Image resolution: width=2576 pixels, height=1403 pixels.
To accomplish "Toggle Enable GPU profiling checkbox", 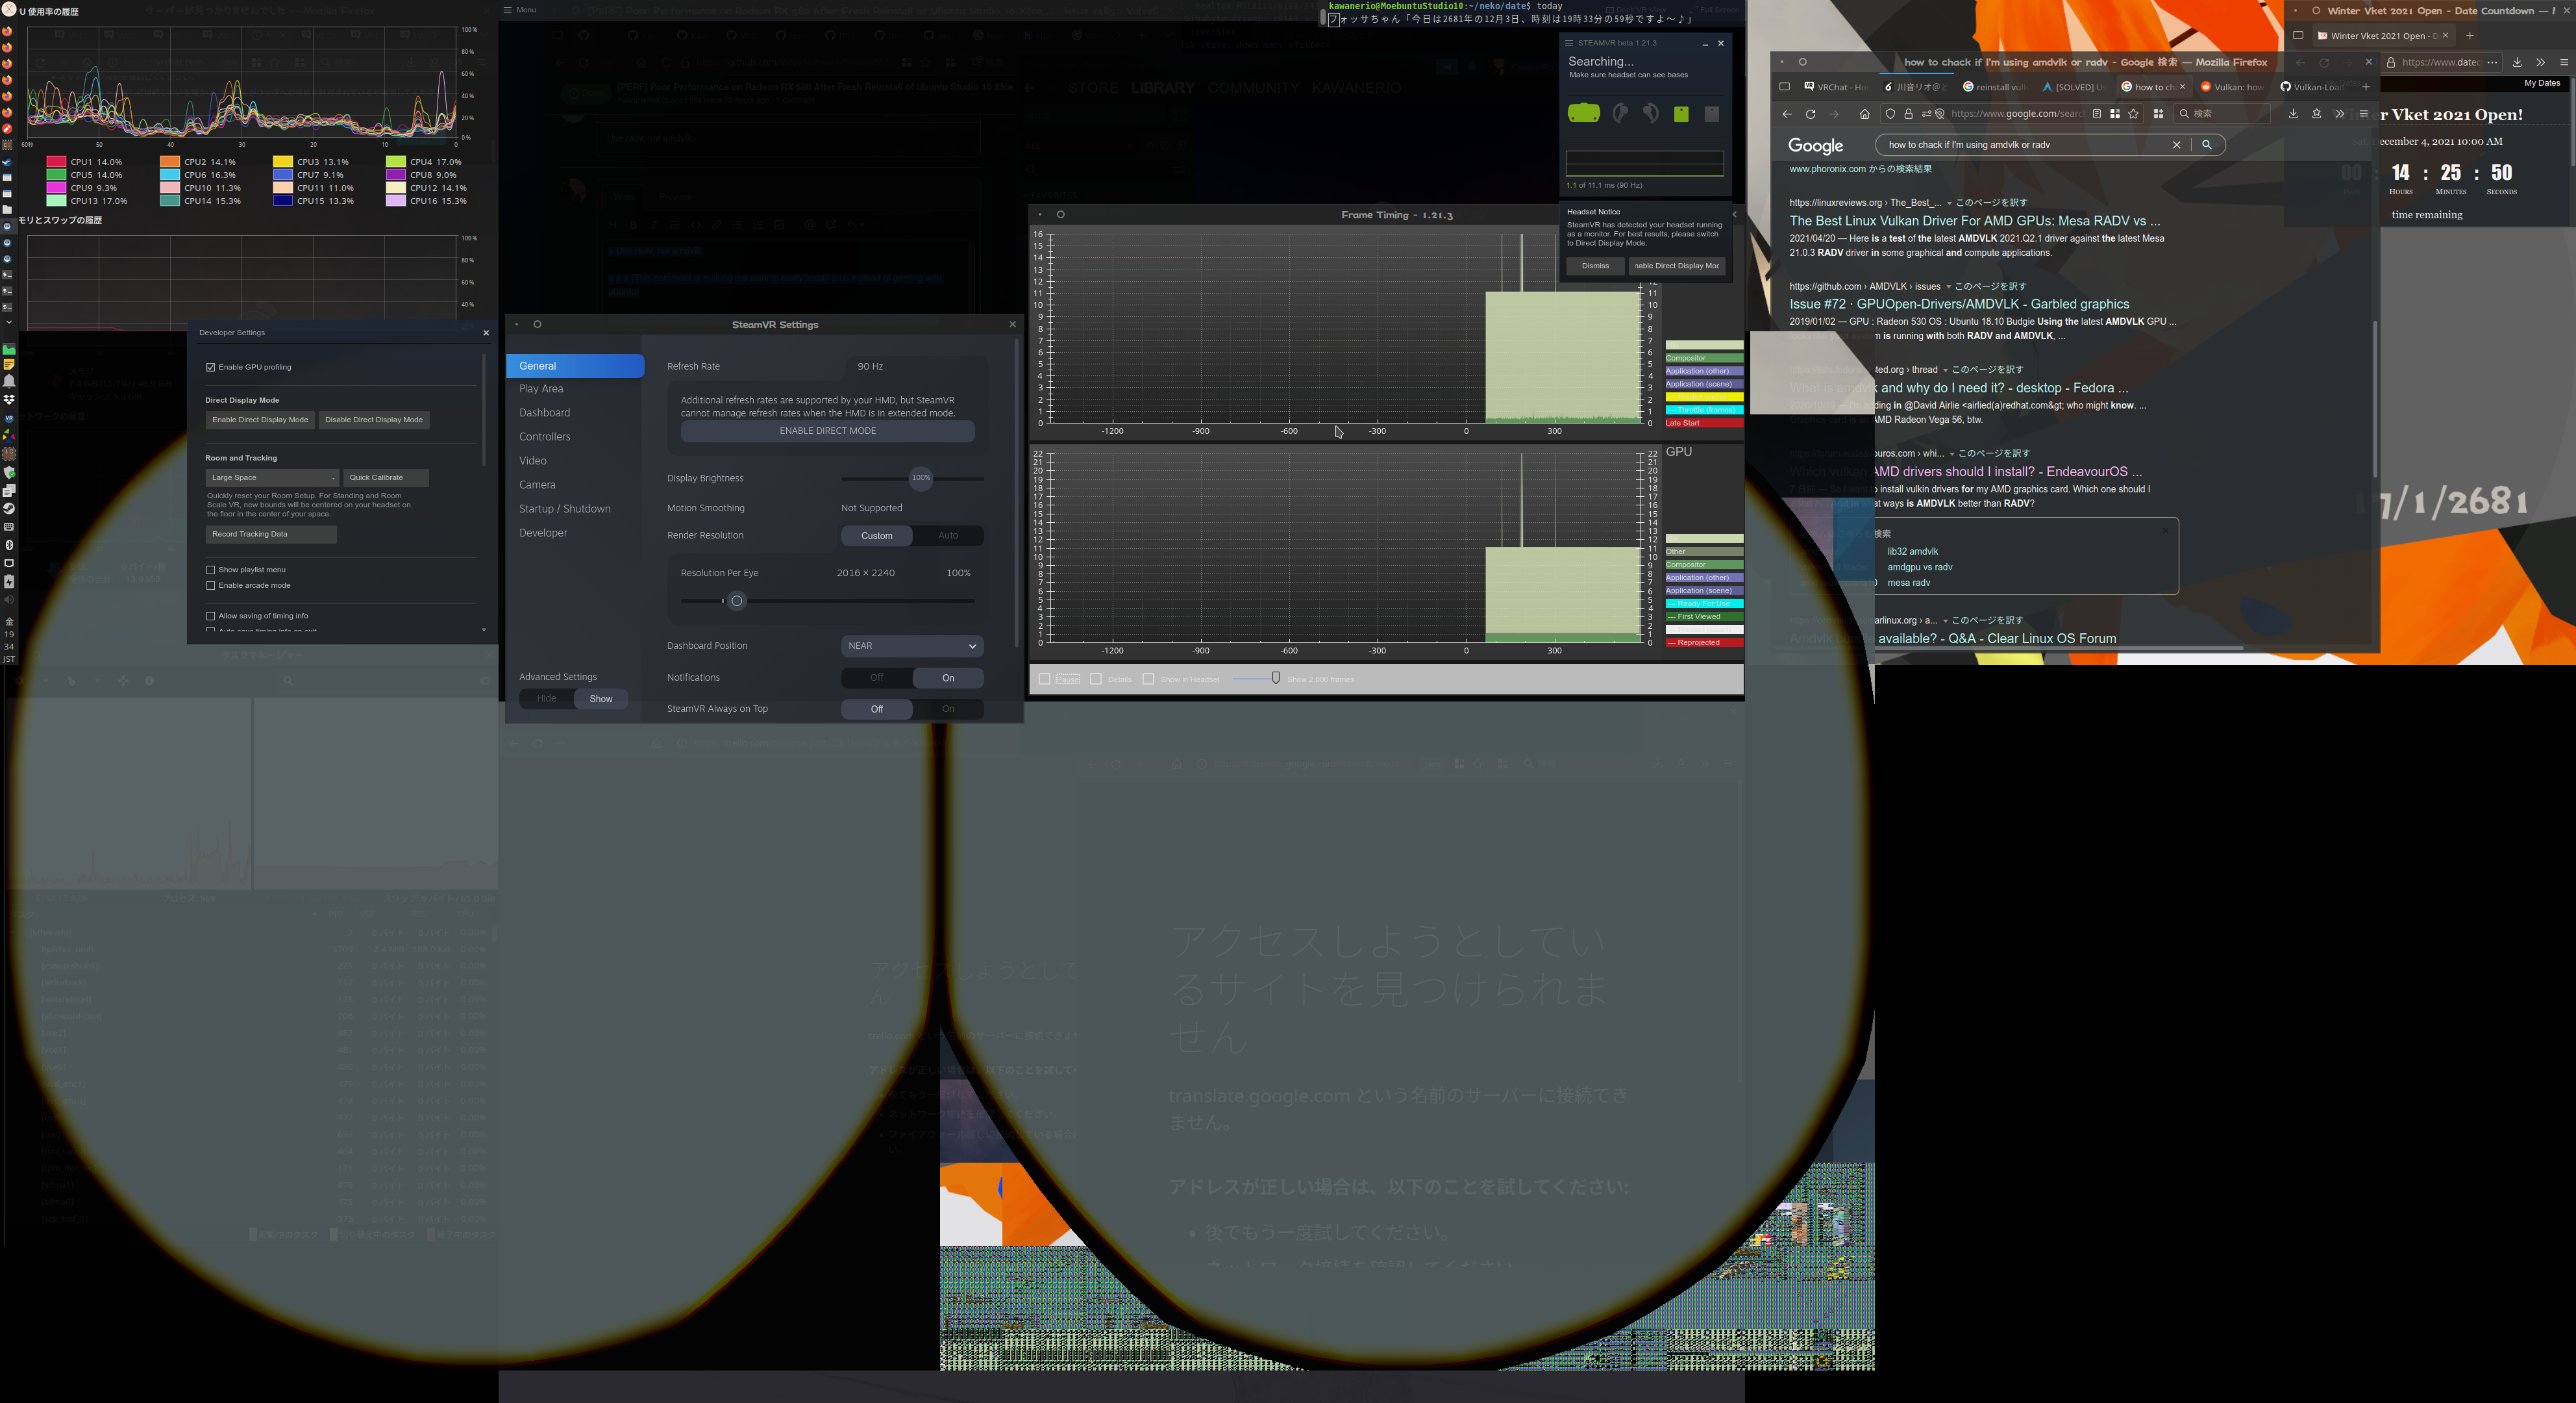I will (x=211, y=367).
